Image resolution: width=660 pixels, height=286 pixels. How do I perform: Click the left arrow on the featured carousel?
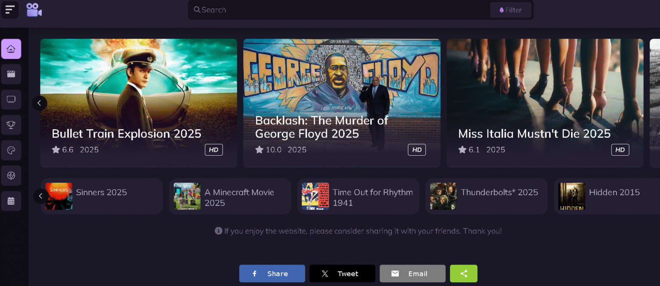tap(40, 103)
